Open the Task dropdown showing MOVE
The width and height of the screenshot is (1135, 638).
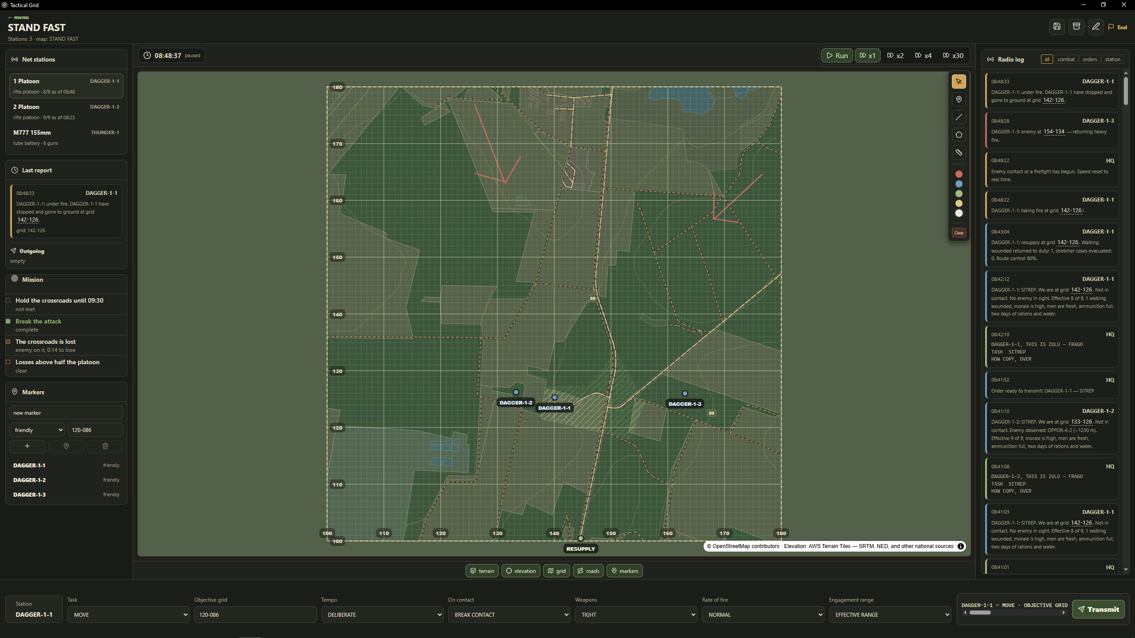(x=128, y=615)
